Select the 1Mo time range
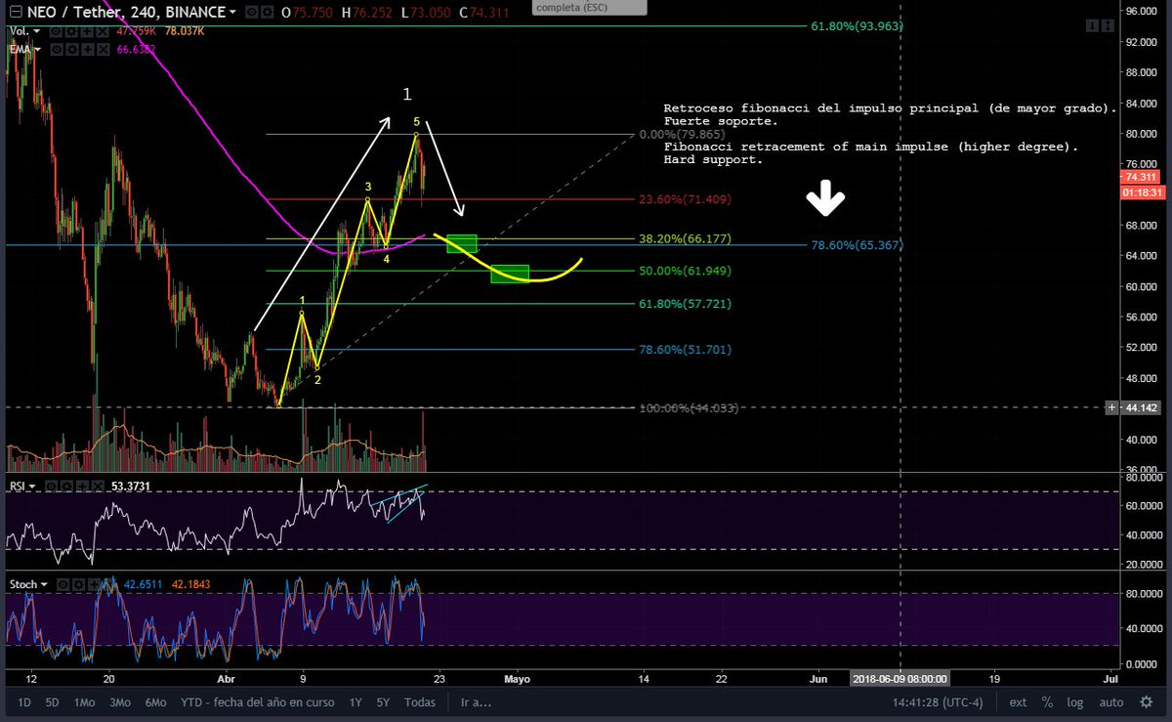 (x=84, y=702)
